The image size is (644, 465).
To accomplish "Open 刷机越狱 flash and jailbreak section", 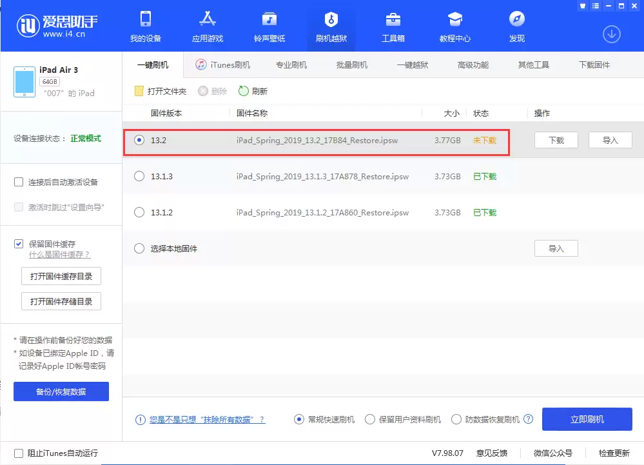I will (331, 26).
